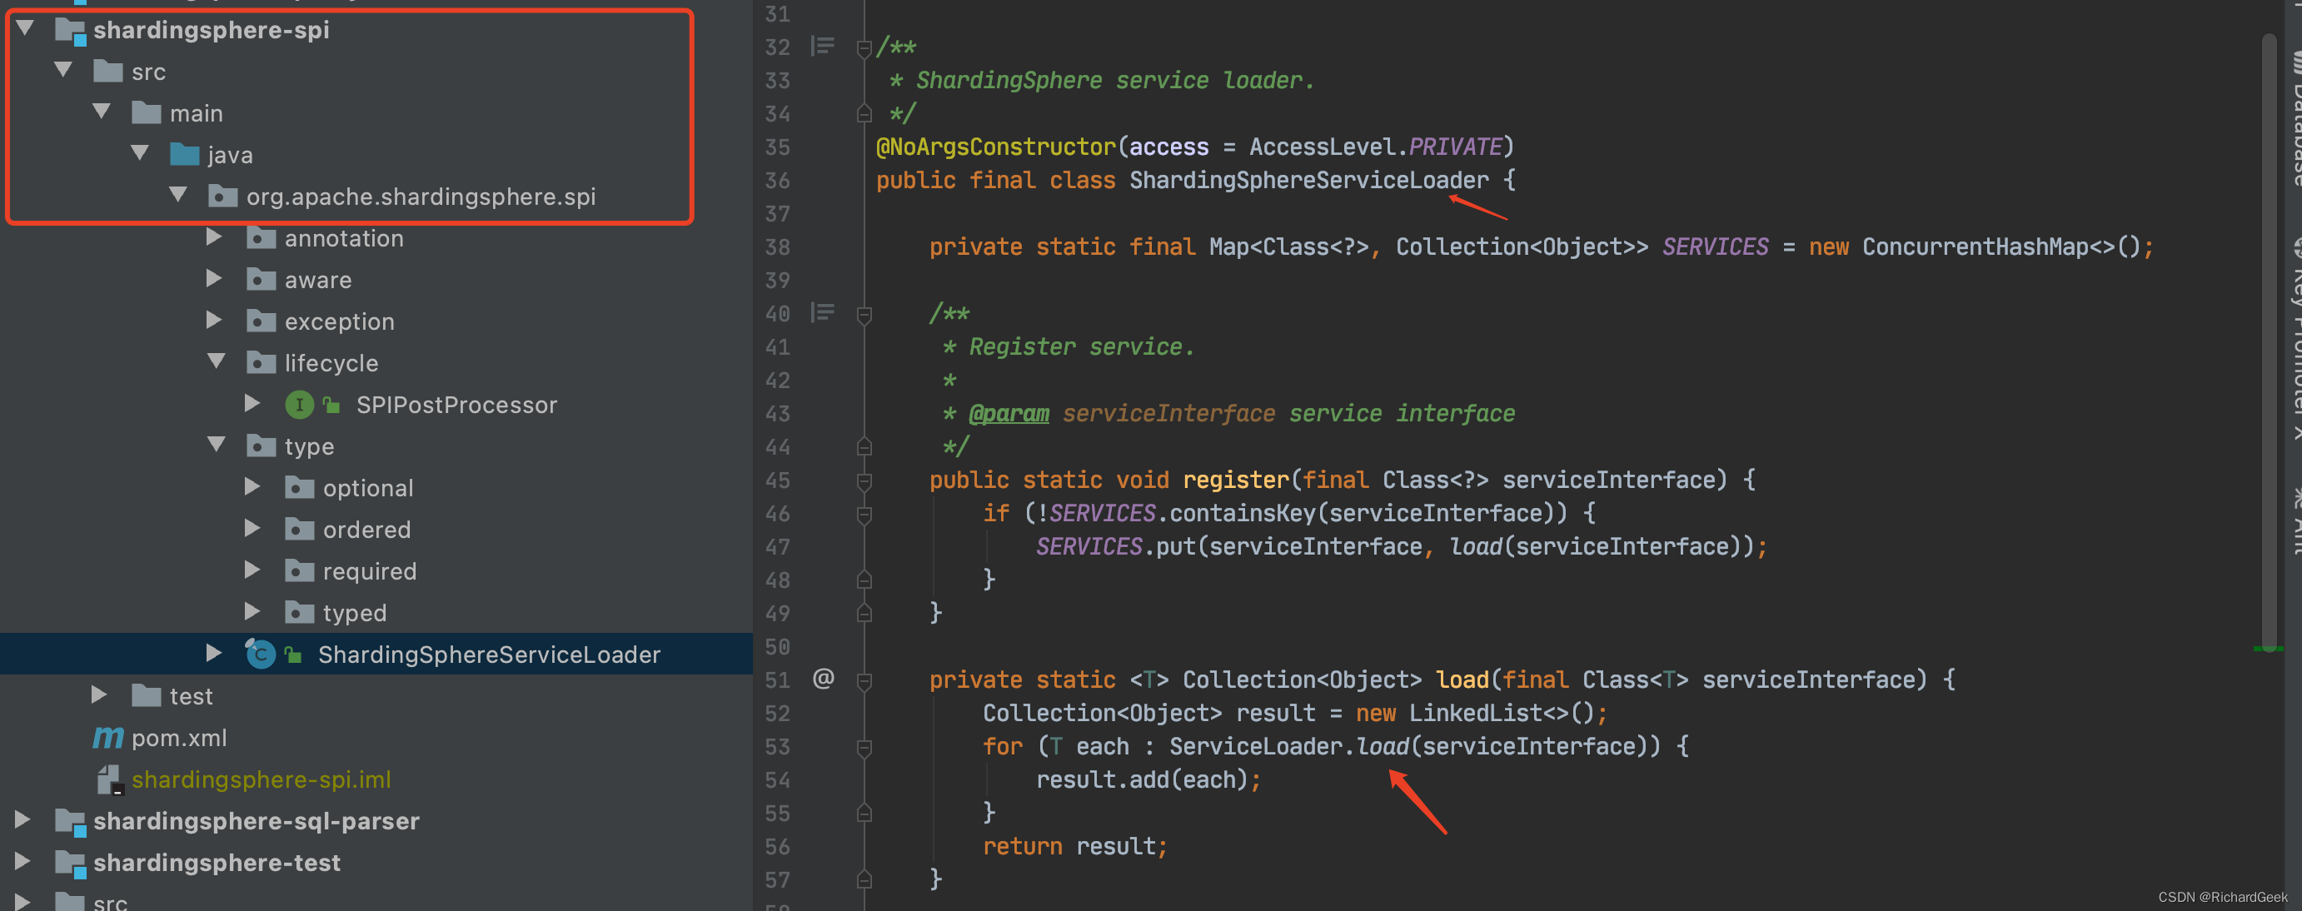Fold the class Javadoc at line 32

864,47
